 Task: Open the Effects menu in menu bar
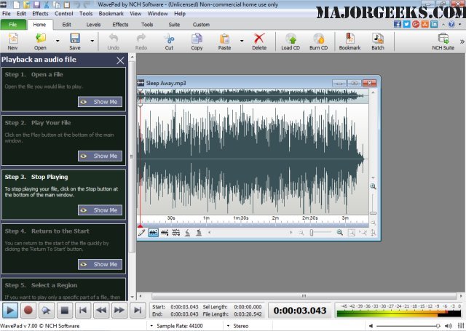[x=40, y=14]
